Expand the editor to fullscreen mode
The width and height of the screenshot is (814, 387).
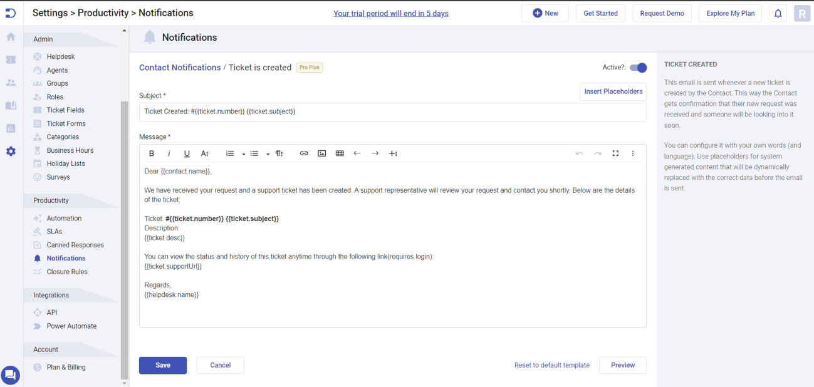pos(615,153)
